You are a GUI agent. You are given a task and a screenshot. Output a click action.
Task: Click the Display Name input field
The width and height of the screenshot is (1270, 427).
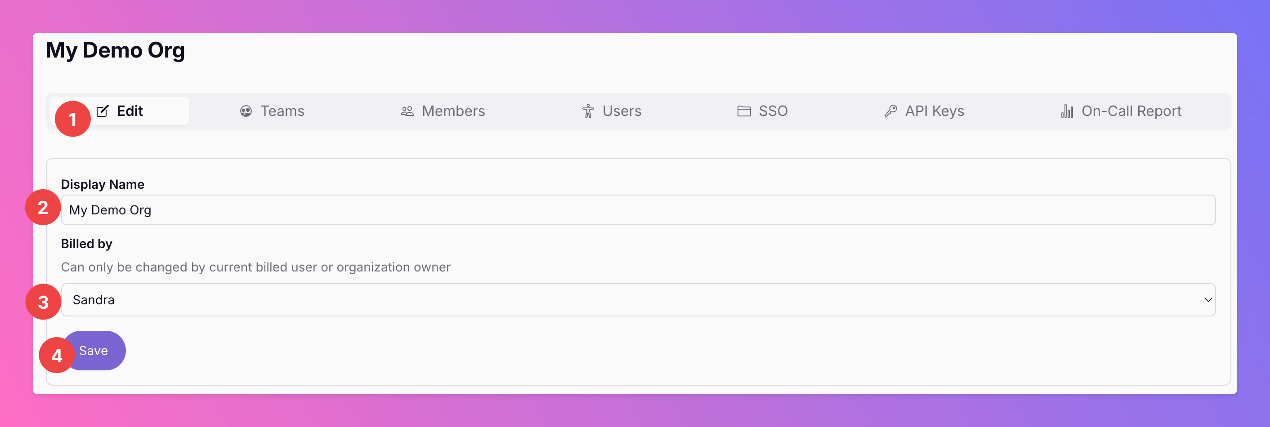pyautogui.click(x=638, y=210)
